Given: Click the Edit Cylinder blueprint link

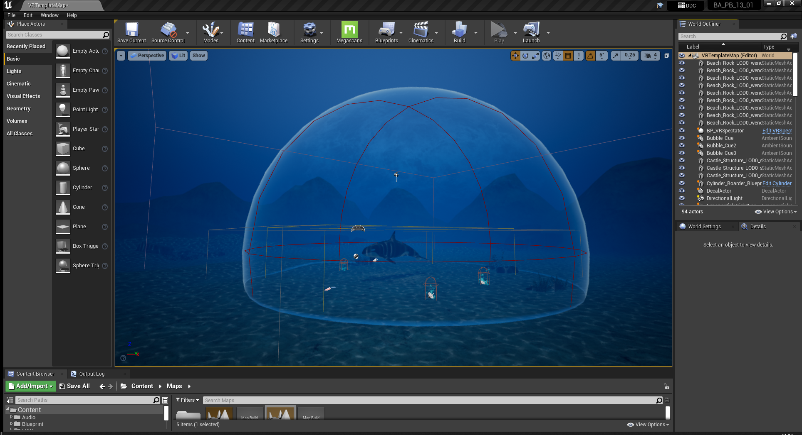Looking at the screenshot, I should [777, 183].
